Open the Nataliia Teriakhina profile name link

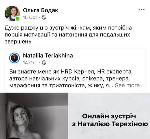[48, 55]
